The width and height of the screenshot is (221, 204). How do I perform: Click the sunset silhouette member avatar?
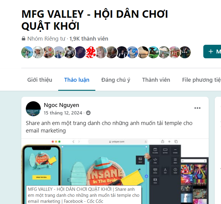coord(143,52)
